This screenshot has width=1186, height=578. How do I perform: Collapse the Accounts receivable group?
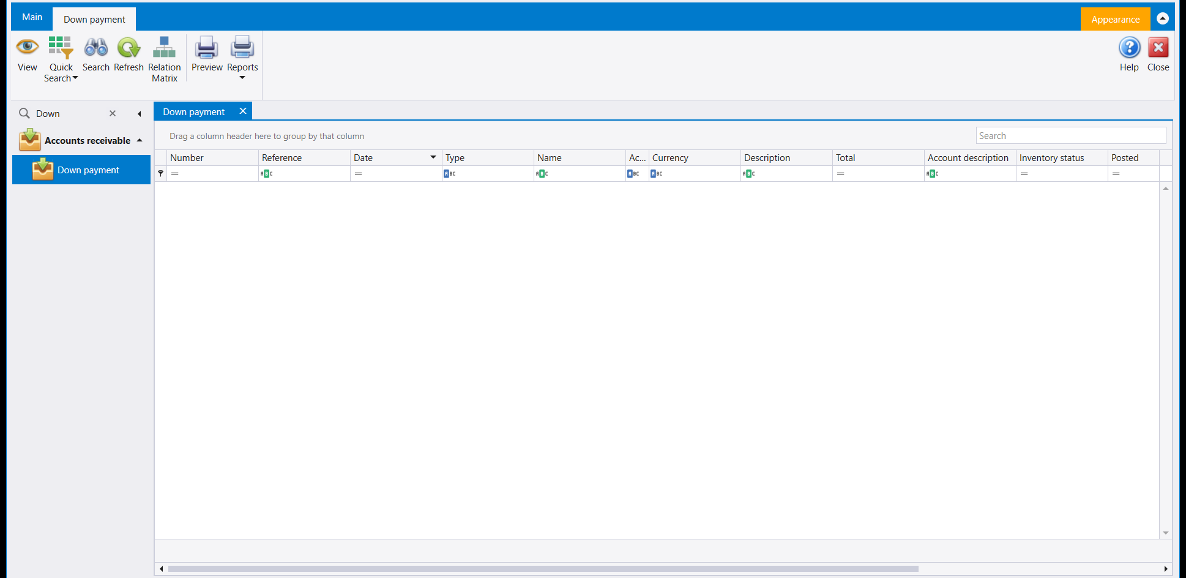click(140, 140)
